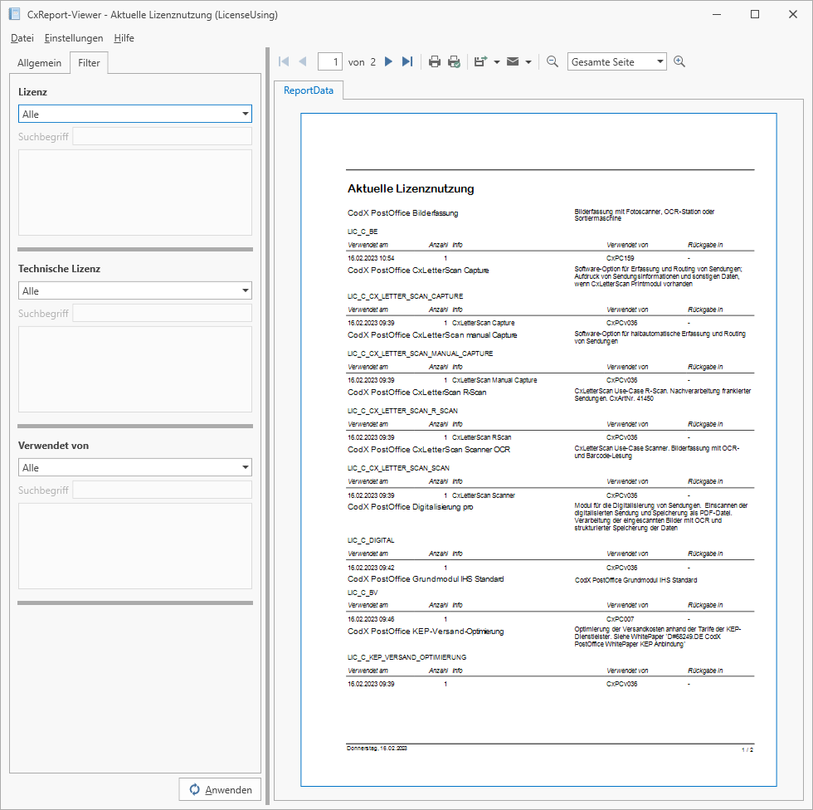Image resolution: width=813 pixels, height=810 pixels.
Task: Minimize the CxReport-Viewer window
Action: tap(717, 14)
